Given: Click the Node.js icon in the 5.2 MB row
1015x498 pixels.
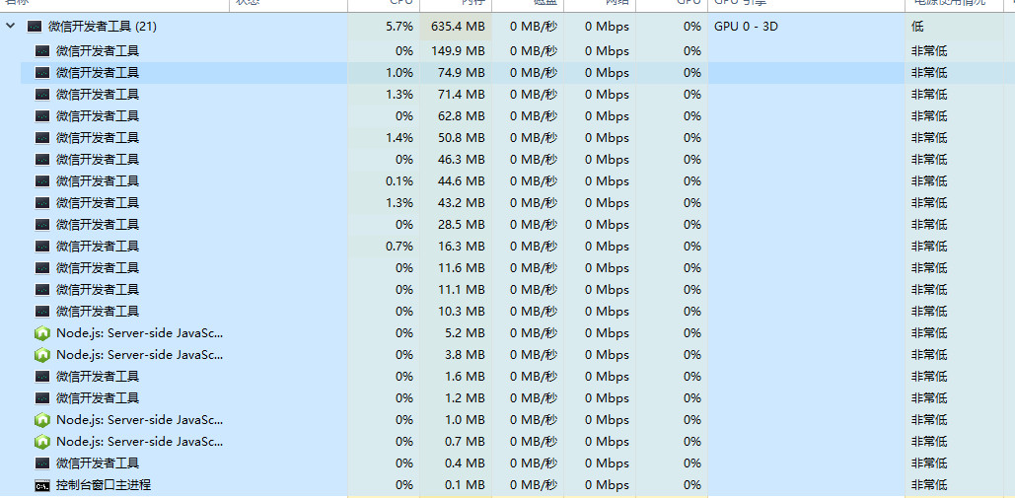Looking at the screenshot, I should pos(42,333).
